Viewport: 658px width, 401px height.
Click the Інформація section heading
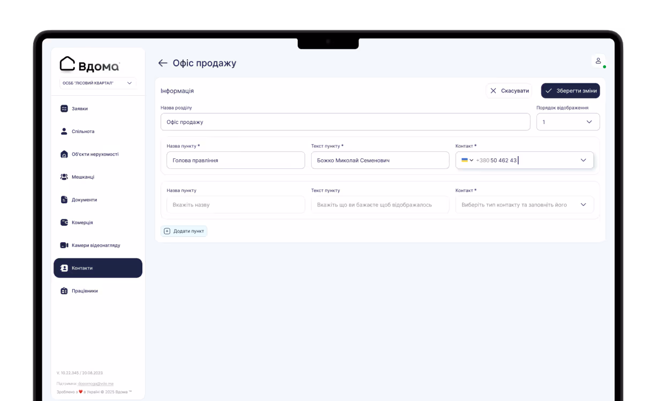coord(177,91)
